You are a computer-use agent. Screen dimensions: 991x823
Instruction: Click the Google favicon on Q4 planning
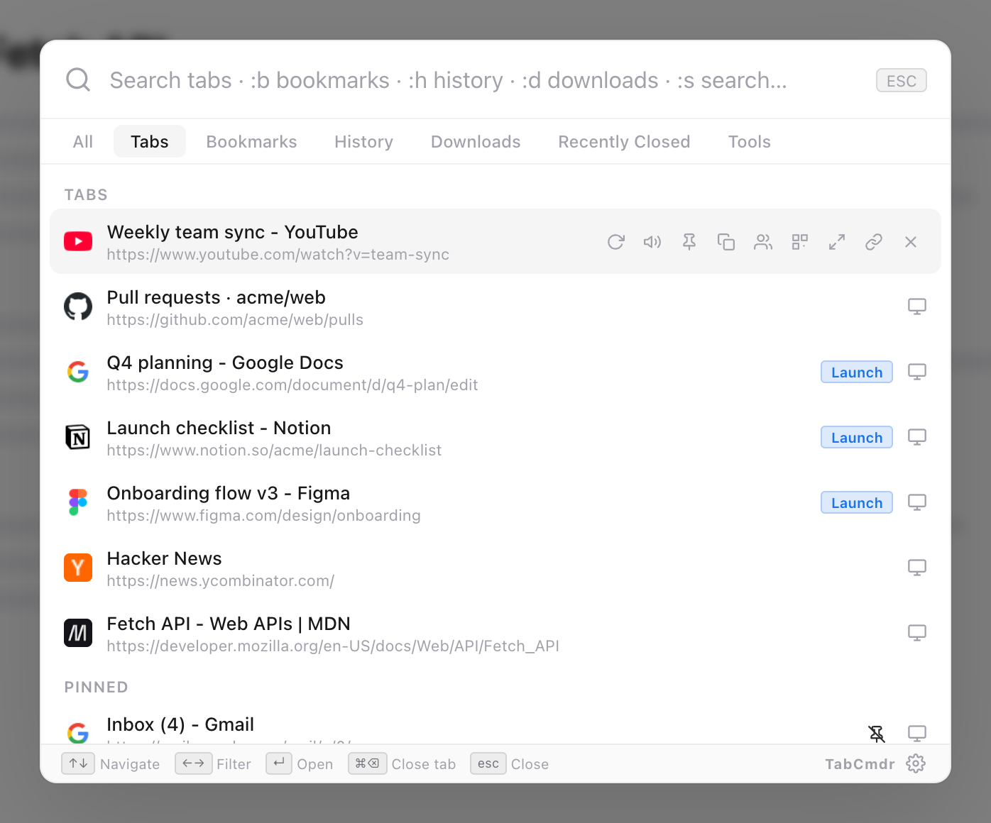pyautogui.click(x=78, y=372)
